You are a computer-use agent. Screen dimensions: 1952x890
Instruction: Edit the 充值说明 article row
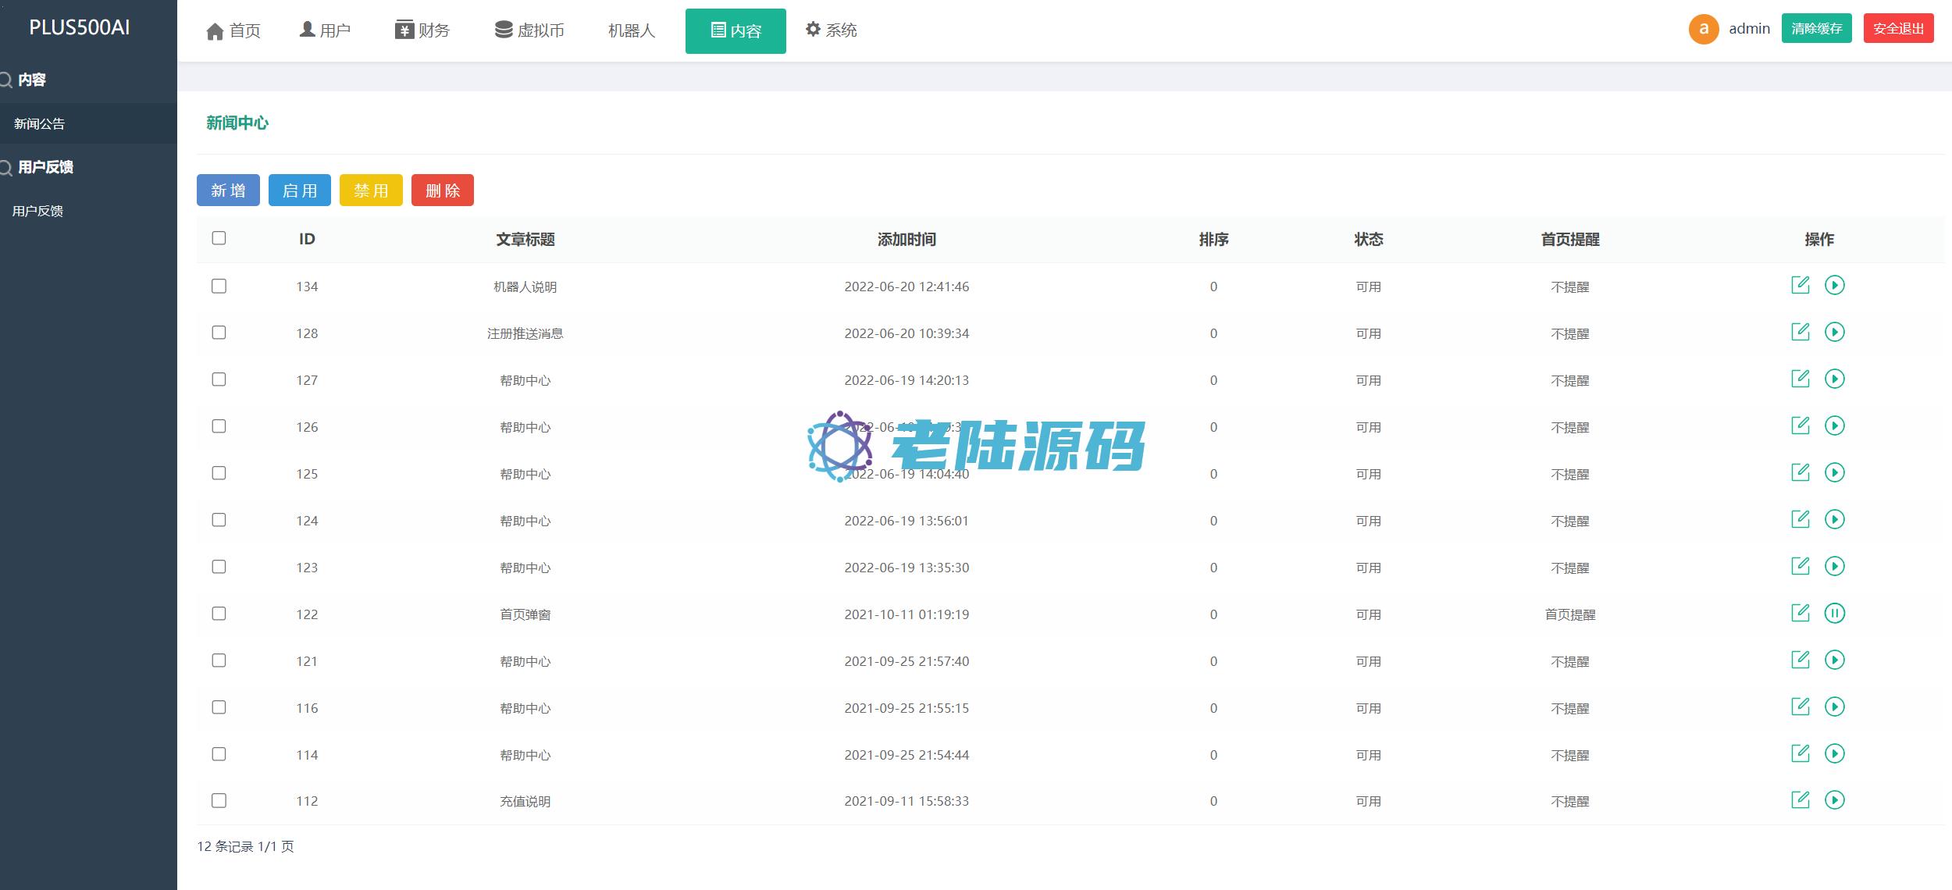[1800, 800]
